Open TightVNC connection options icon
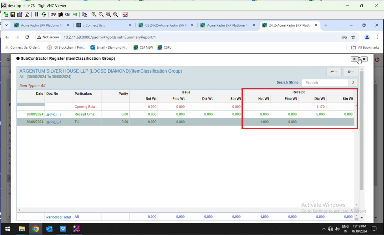This screenshot has width=384, height=235. (x=20, y=14)
